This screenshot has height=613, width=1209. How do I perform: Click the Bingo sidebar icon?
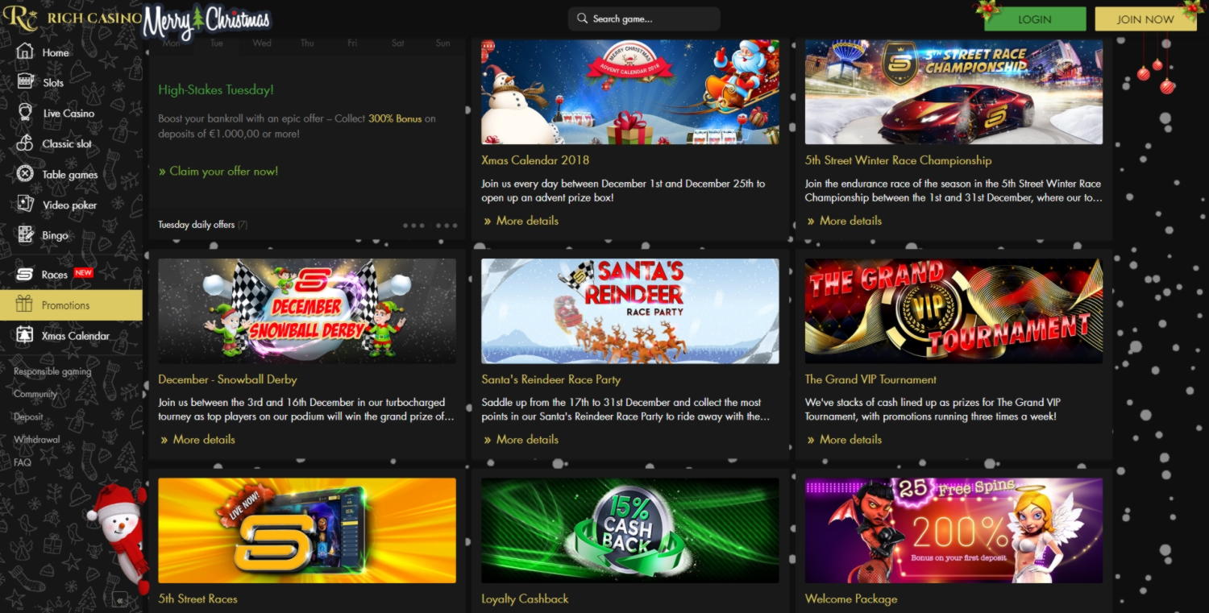pos(25,235)
